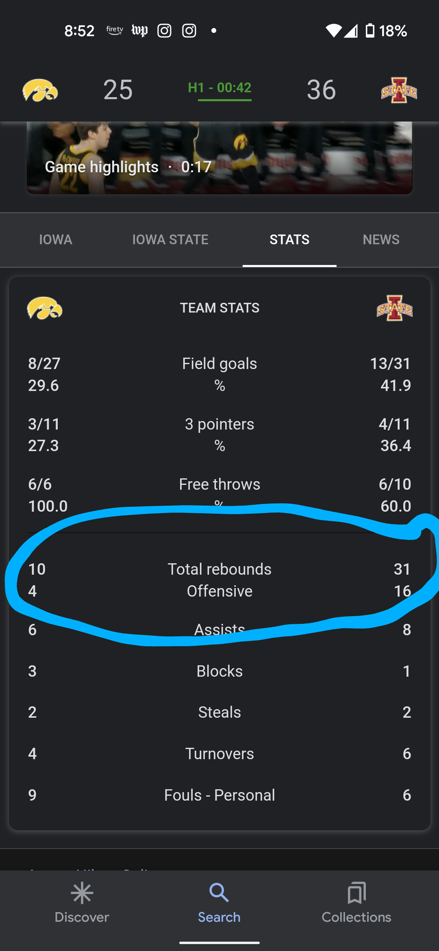The width and height of the screenshot is (439, 951).
Task: Tap the Iowa State logo in Team Stats card
Action: click(x=394, y=308)
